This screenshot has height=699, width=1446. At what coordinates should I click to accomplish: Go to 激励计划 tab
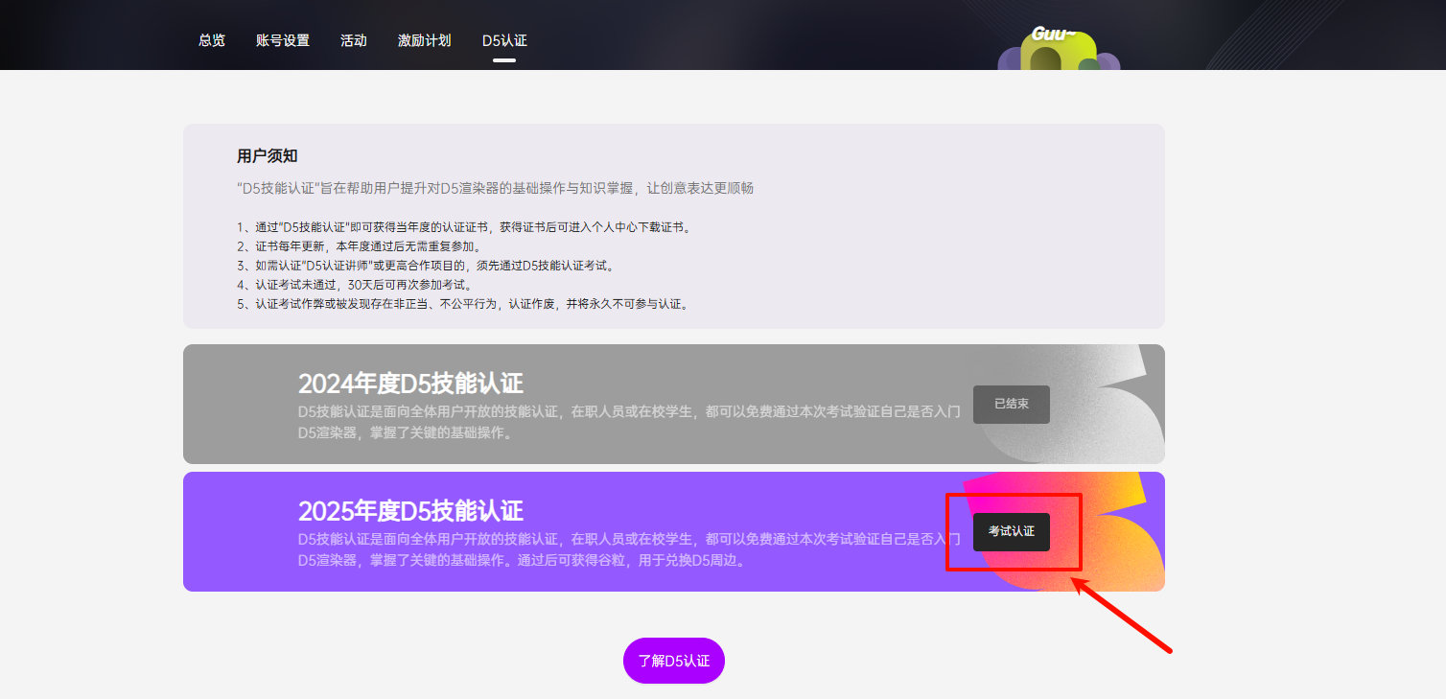coord(425,40)
